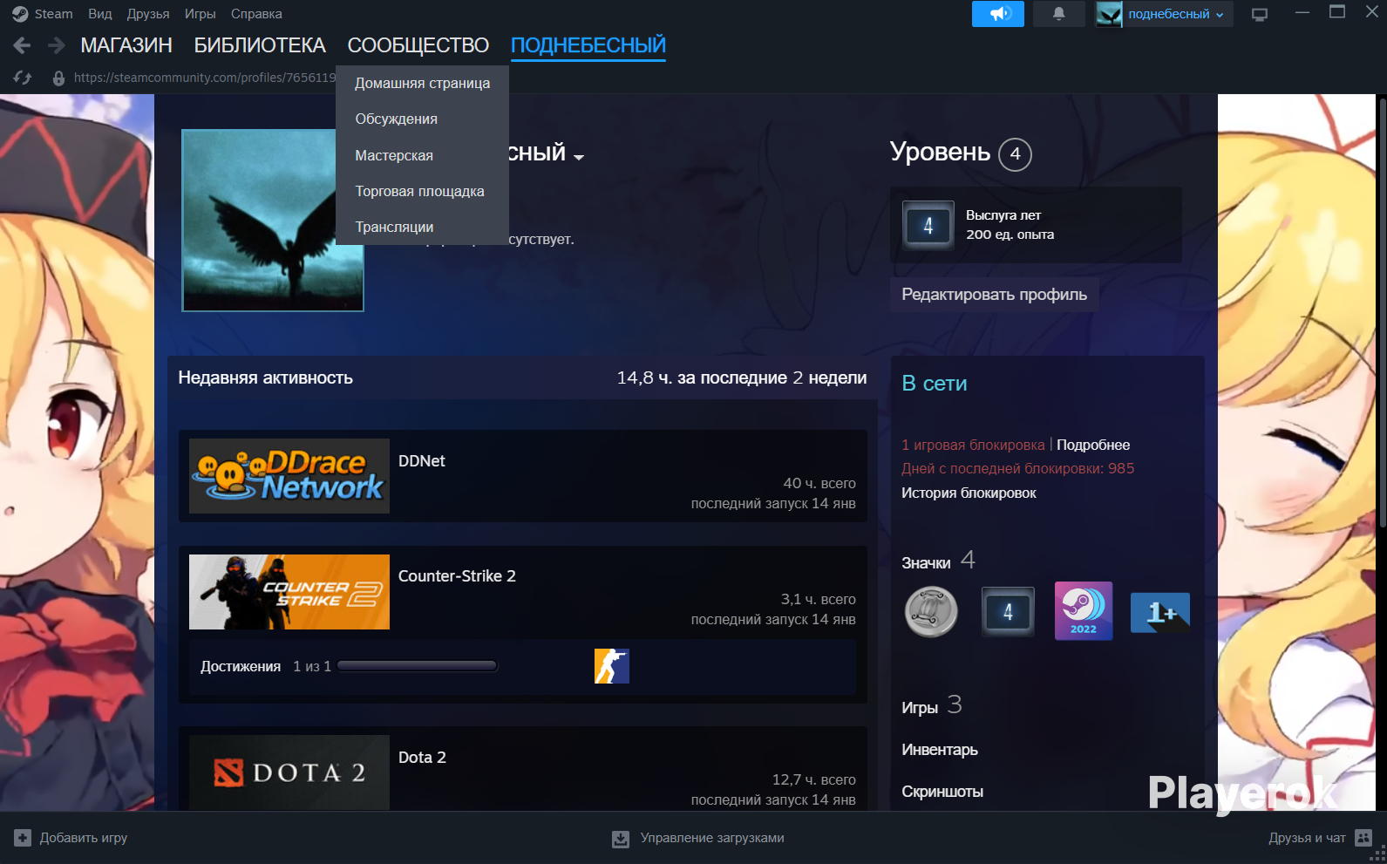View the number 4 years badge
Image resolution: width=1387 pixels, height=864 pixels.
coord(1008,611)
